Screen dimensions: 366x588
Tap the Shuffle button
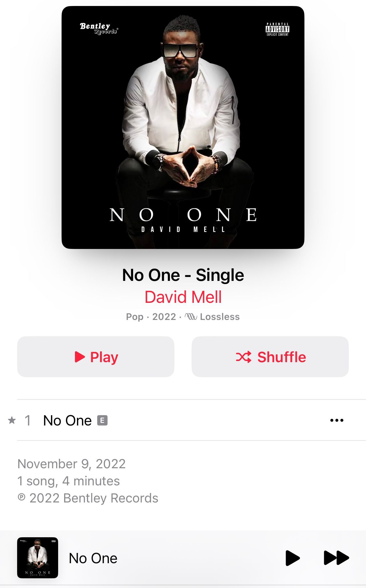[x=270, y=357]
